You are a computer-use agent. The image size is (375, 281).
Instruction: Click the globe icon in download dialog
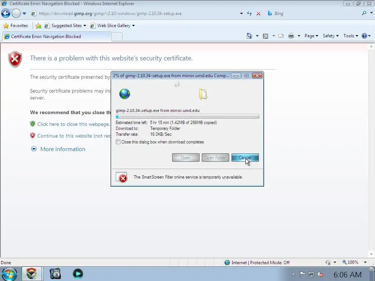click(125, 94)
